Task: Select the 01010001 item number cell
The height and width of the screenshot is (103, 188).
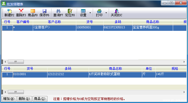Action: tap(30, 75)
